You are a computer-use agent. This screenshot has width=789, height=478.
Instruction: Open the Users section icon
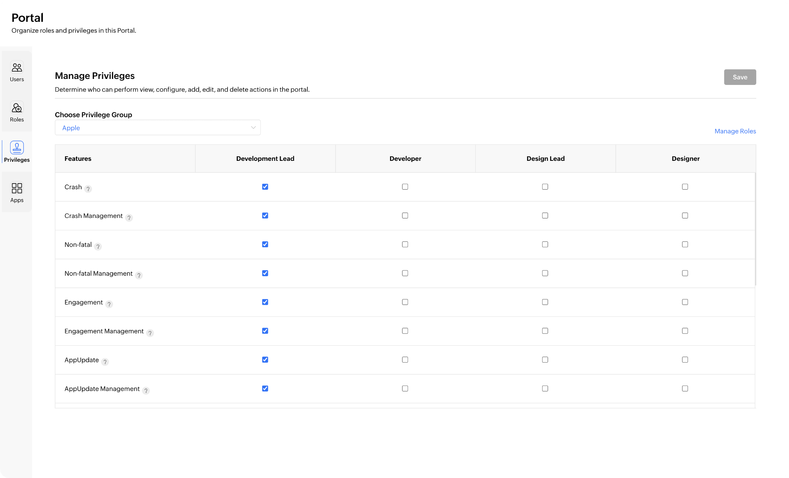(17, 68)
